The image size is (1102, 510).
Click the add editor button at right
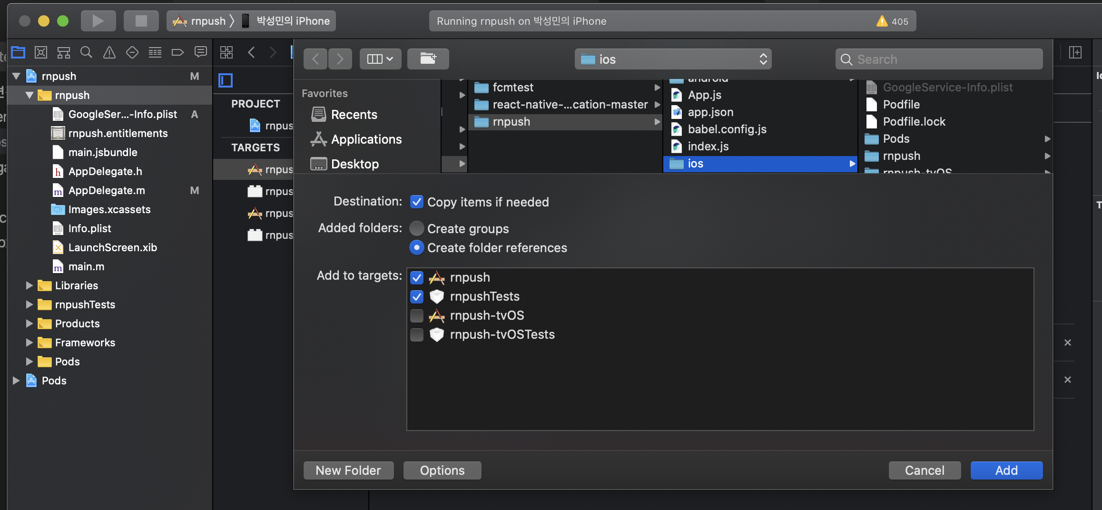pos(1075,52)
